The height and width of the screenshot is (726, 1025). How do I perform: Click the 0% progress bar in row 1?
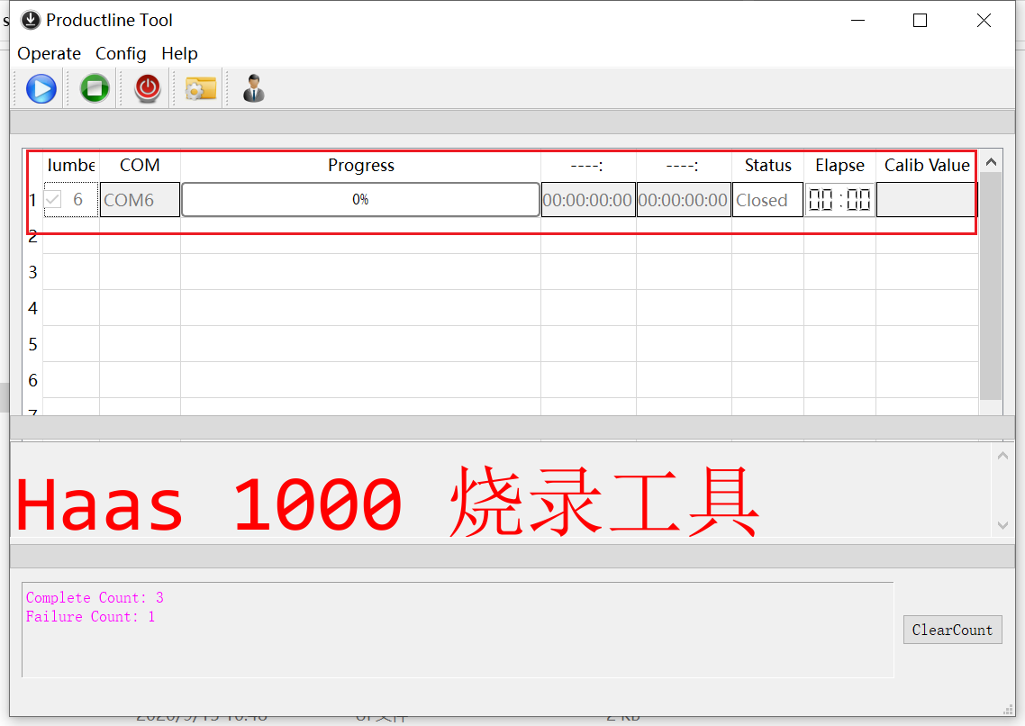click(x=361, y=199)
